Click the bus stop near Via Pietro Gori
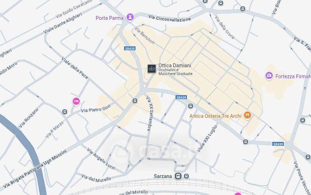 (x=135, y=101)
